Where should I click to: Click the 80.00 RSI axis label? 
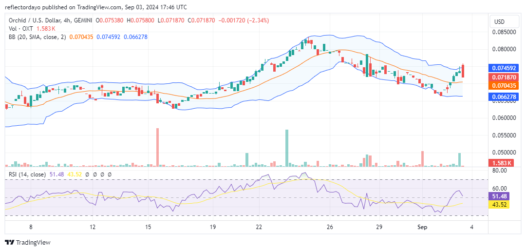(x=499, y=171)
